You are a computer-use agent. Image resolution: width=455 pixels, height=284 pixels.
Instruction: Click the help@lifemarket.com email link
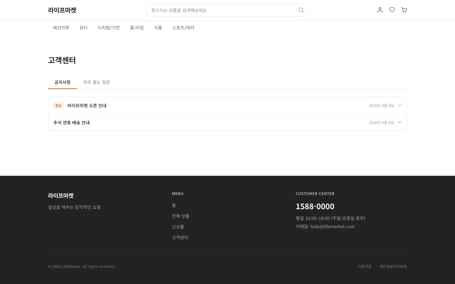coord(332,226)
